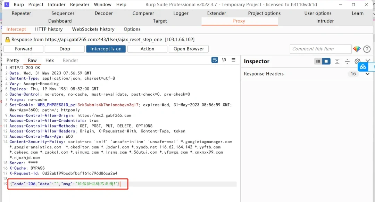Switch editor to Pretty view
Screen dimensions: 375x202
[x=13, y=60]
